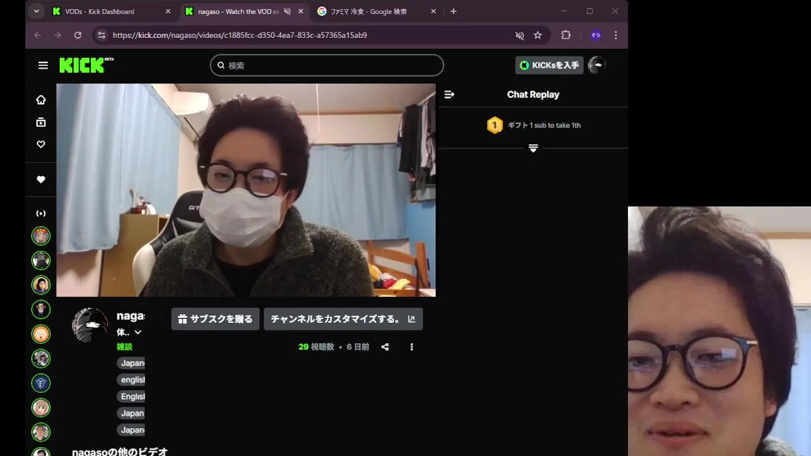This screenshot has width=811, height=456.
Task: Open the nagaso channel avatar
Action: [x=90, y=326]
